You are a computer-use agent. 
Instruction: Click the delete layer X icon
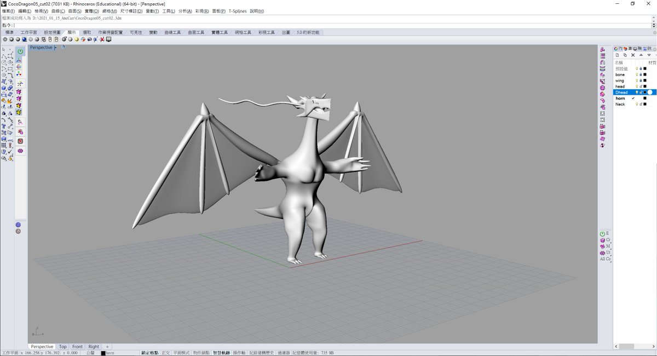pyautogui.click(x=633, y=55)
